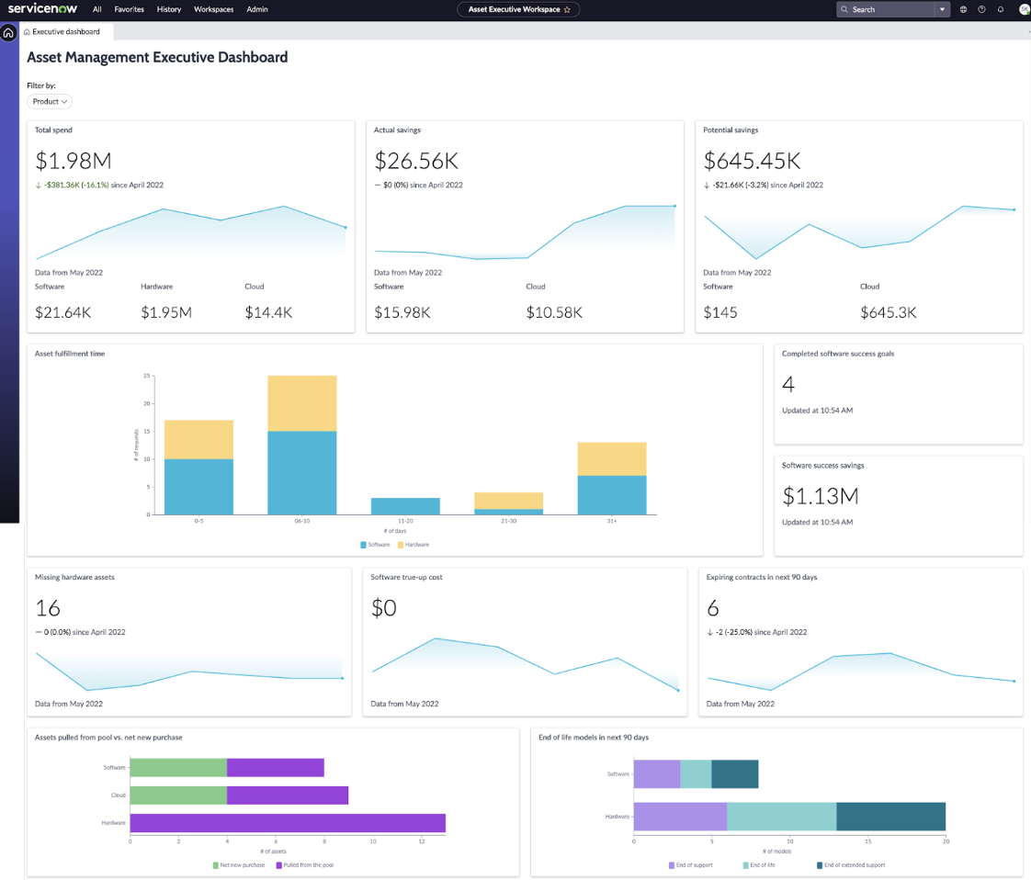
Task: Click the search magnifier icon
Action: pyautogui.click(x=844, y=9)
